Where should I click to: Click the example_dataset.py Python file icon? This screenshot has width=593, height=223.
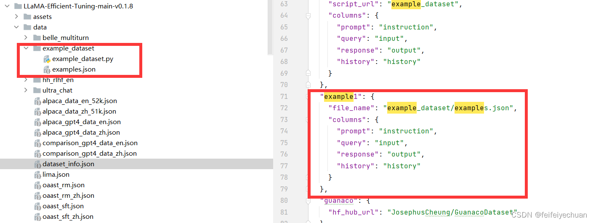pyautogui.click(x=47, y=59)
